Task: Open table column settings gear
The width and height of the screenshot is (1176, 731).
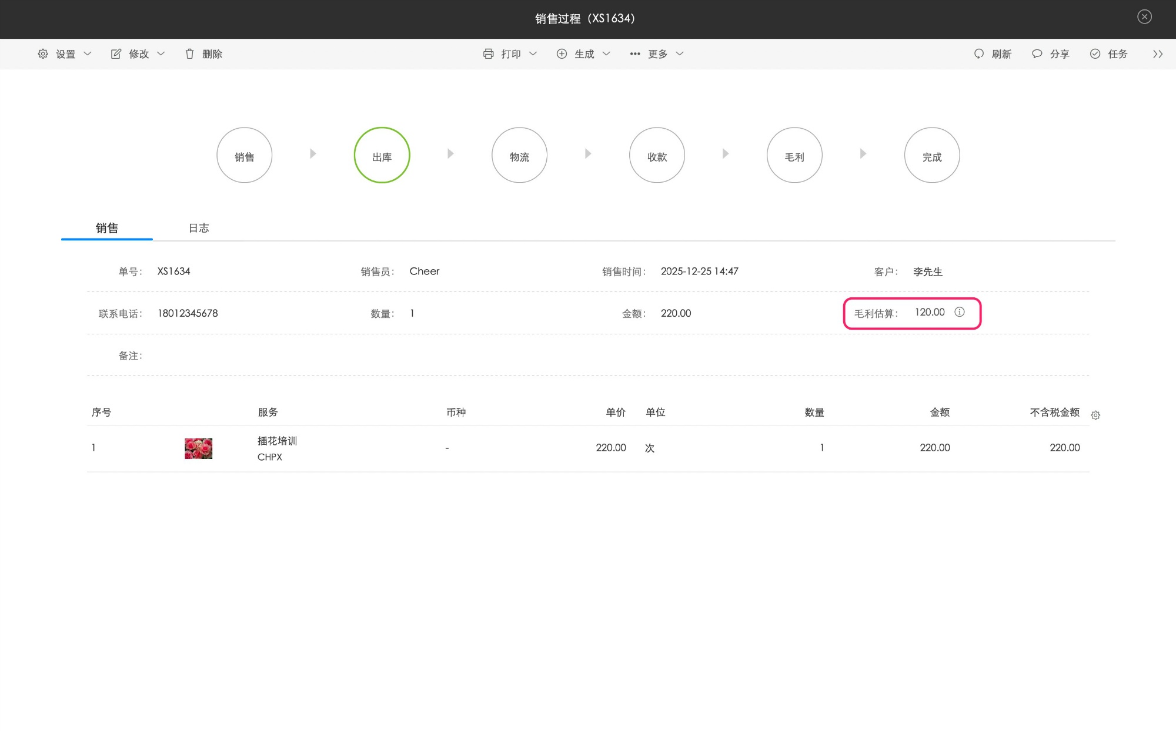Action: click(x=1095, y=415)
